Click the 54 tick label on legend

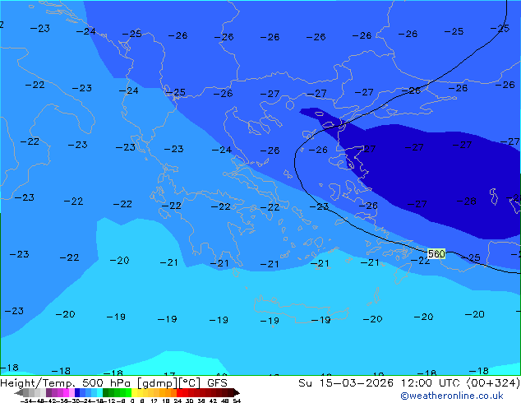coord(237,401)
